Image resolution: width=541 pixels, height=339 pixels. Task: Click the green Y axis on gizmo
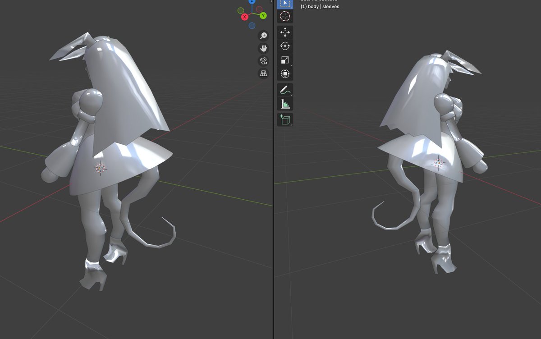pyautogui.click(x=263, y=16)
